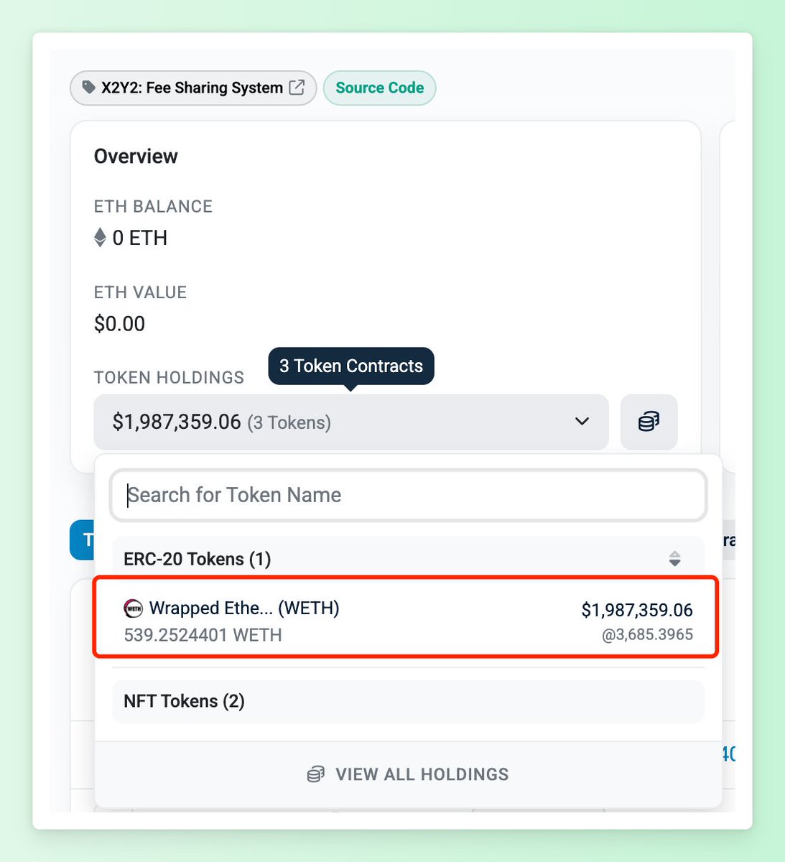This screenshot has height=862, width=785.
Task: Click the Source Code badge
Action: pos(379,88)
